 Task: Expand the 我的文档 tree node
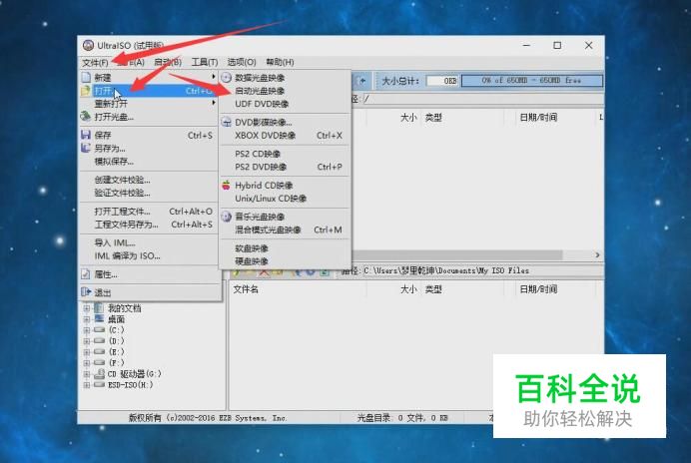pyautogui.click(x=87, y=308)
